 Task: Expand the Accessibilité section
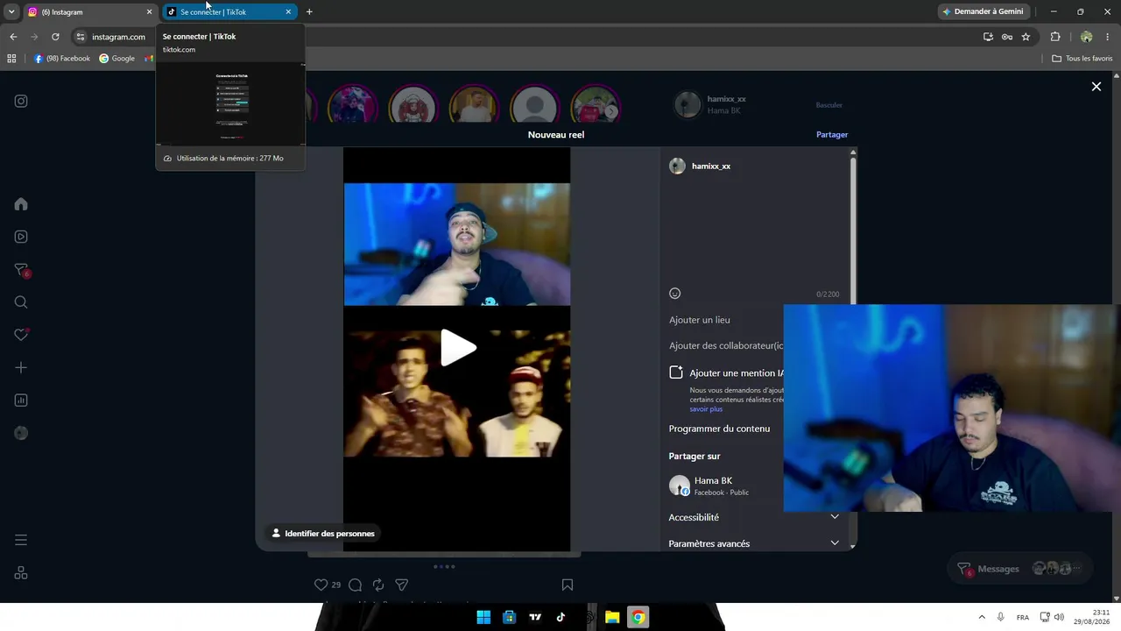point(753,517)
